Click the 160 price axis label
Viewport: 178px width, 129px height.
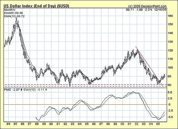tap(170, 16)
